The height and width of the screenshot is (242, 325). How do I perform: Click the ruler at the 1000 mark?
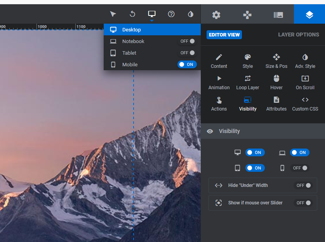coord(42,27)
